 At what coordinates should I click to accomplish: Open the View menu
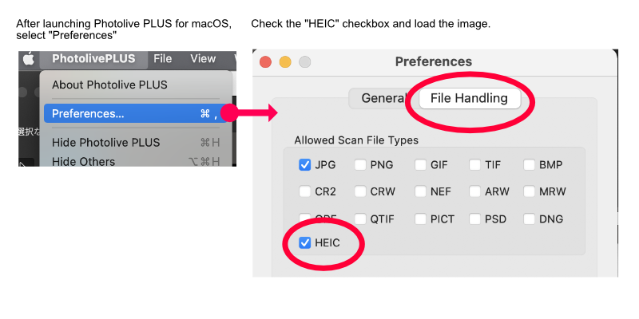pos(203,58)
